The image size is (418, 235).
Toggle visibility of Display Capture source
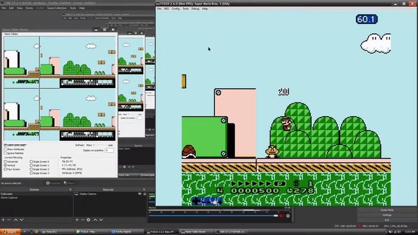[x=140, y=194]
